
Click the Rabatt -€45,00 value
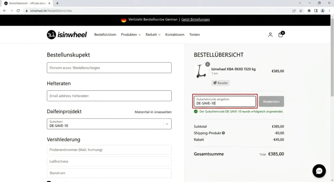(x=278, y=140)
